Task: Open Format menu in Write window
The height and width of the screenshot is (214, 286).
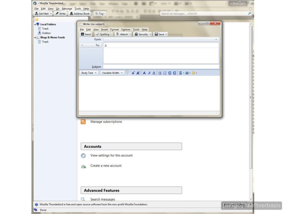Action: pyautogui.click(x=114, y=30)
